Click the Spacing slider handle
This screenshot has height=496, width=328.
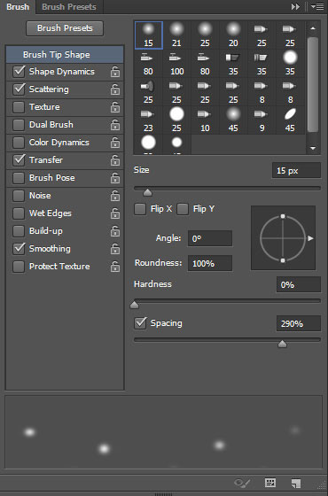point(282,344)
